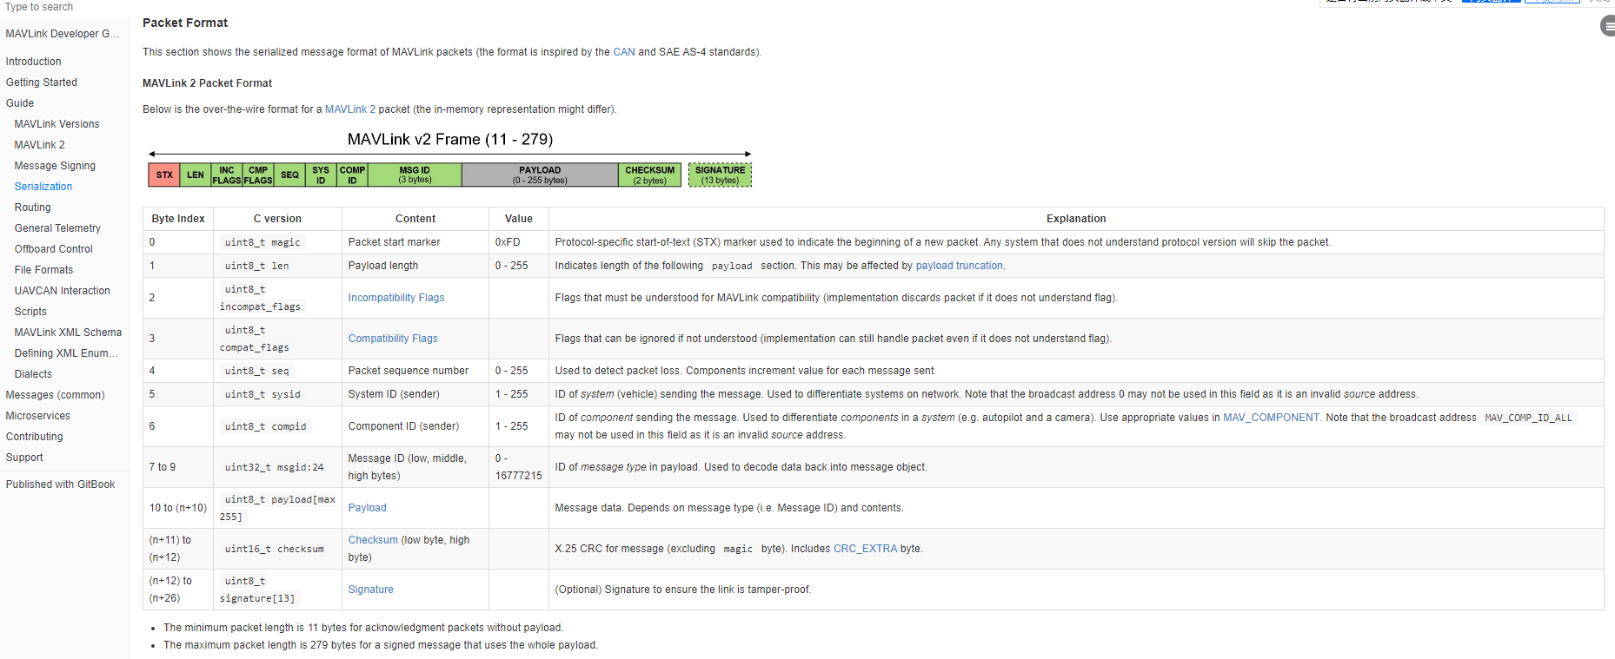The height and width of the screenshot is (659, 1615).
Task: Navigate to Message Signing in sidebar
Action: pos(56,166)
